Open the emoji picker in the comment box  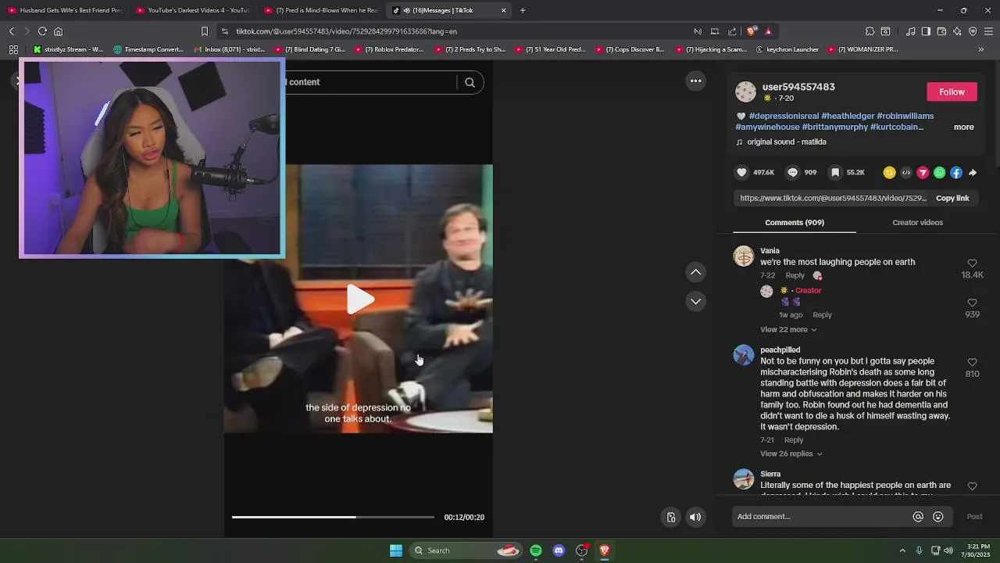coord(938,517)
